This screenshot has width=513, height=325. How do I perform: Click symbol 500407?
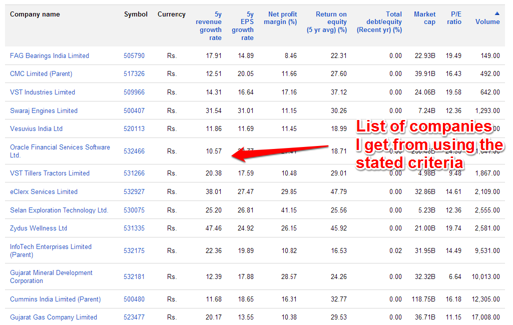[x=134, y=110]
